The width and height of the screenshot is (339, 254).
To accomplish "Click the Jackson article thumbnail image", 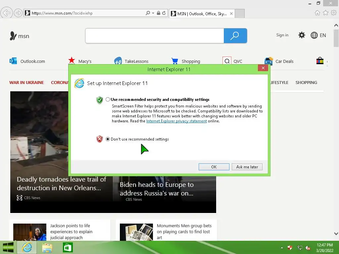I will [29, 232].
